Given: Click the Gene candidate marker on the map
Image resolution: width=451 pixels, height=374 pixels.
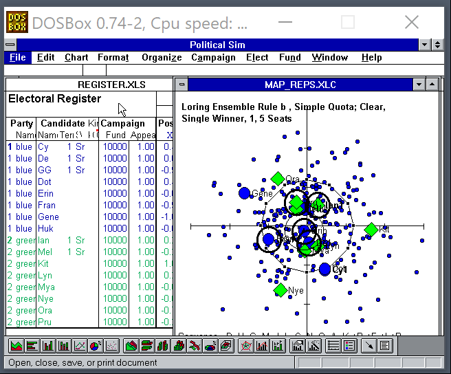Looking at the screenshot, I should tap(244, 193).
